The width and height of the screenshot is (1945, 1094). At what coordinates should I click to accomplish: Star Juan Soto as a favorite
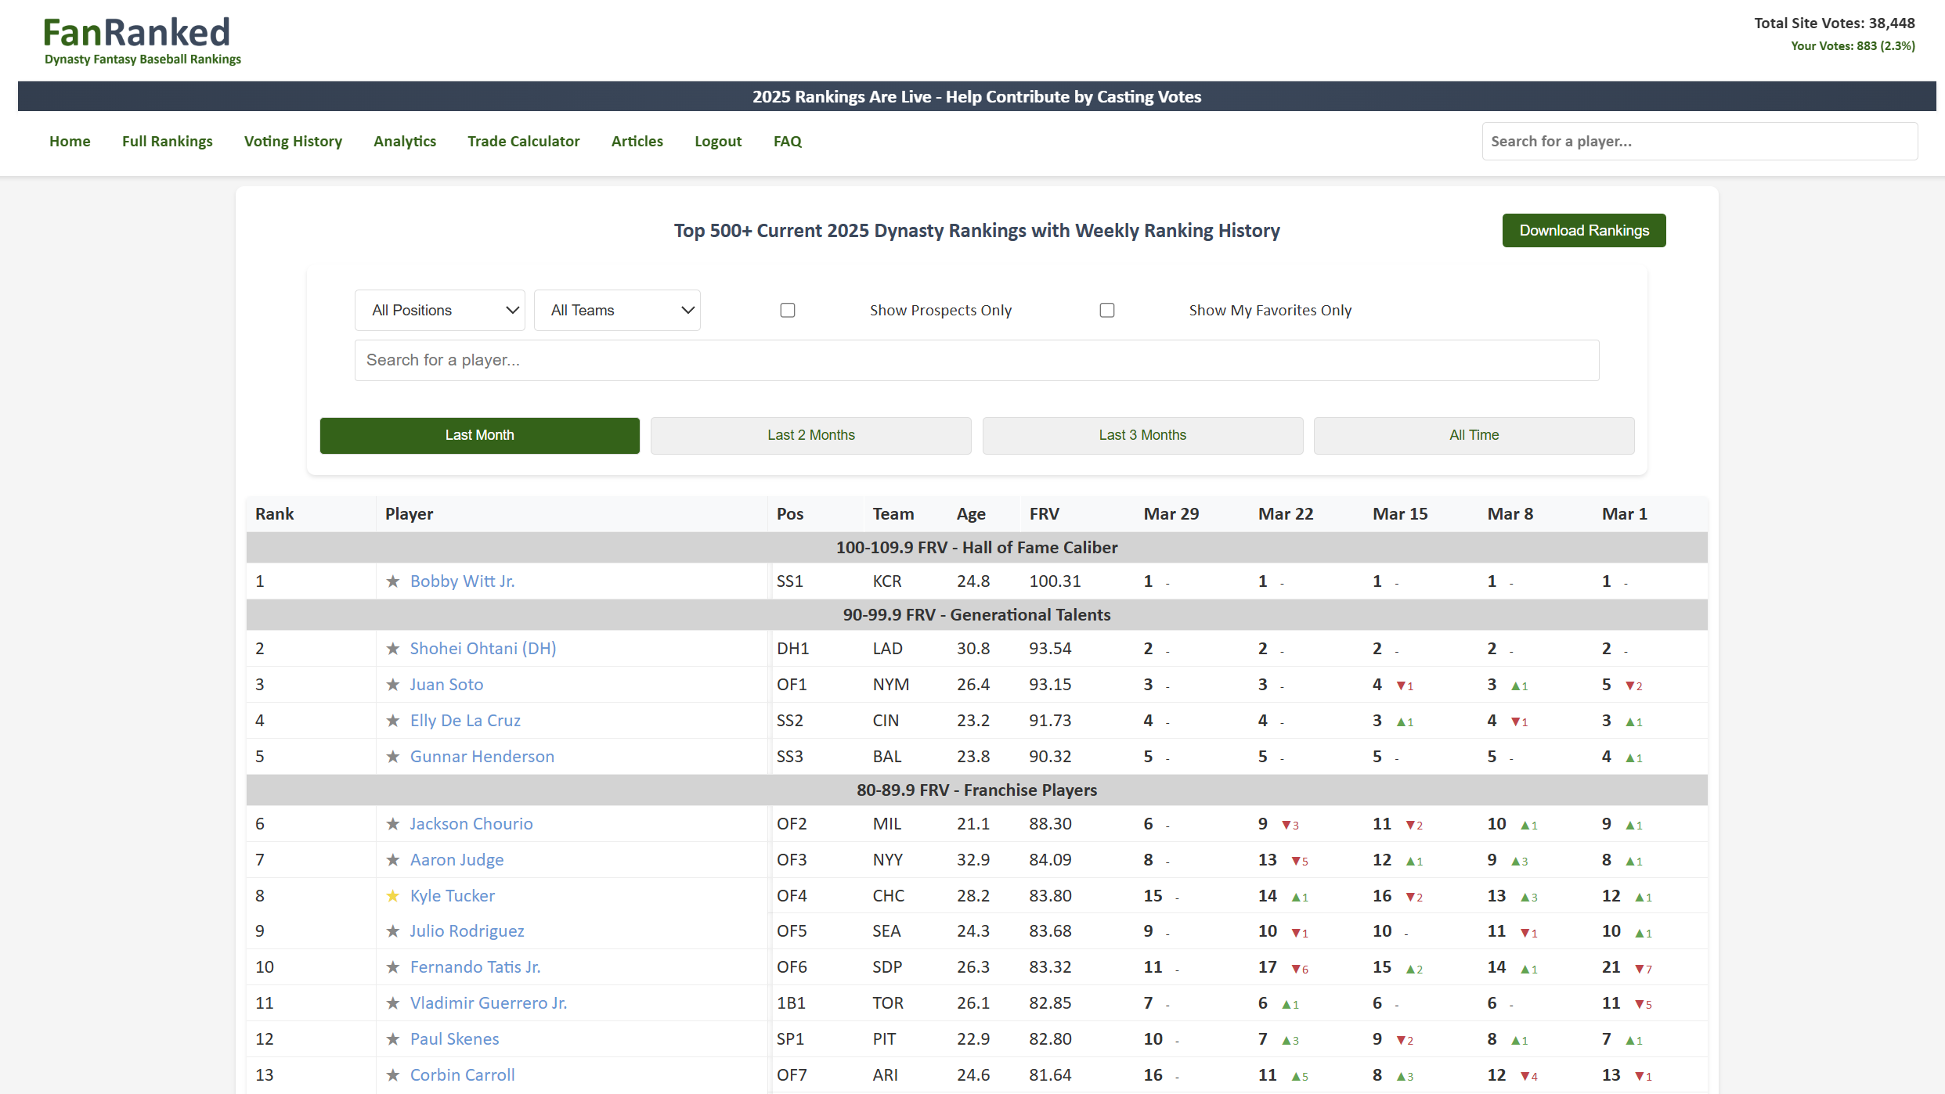[x=393, y=685]
